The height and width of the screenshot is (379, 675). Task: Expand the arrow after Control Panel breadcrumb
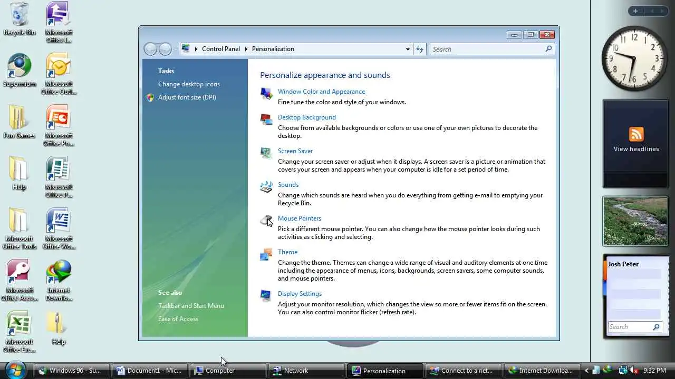pos(245,49)
